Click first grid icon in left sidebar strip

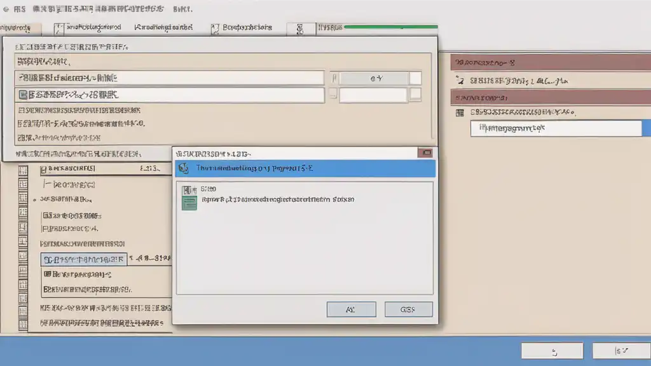pos(24,170)
